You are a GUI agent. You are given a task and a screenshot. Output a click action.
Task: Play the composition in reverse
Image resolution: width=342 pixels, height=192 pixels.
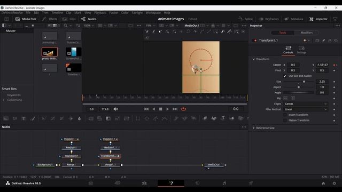point(153,109)
